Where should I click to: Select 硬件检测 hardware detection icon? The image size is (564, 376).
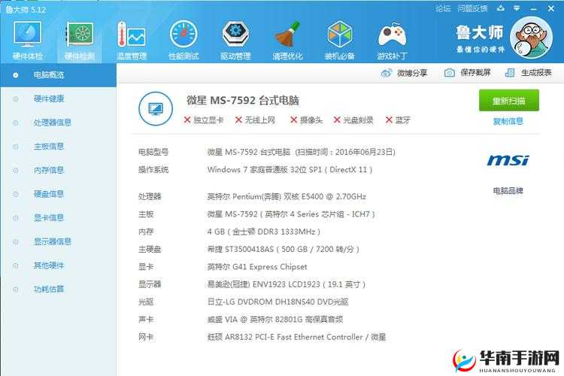pyautogui.click(x=79, y=35)
